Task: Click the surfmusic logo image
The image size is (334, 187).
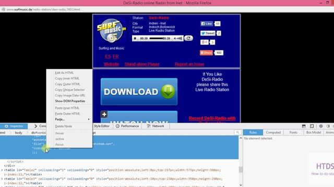Action: click(x=111, y=31)
